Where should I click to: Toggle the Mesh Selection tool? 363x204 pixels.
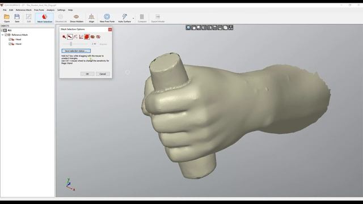(x=44, y=18)
